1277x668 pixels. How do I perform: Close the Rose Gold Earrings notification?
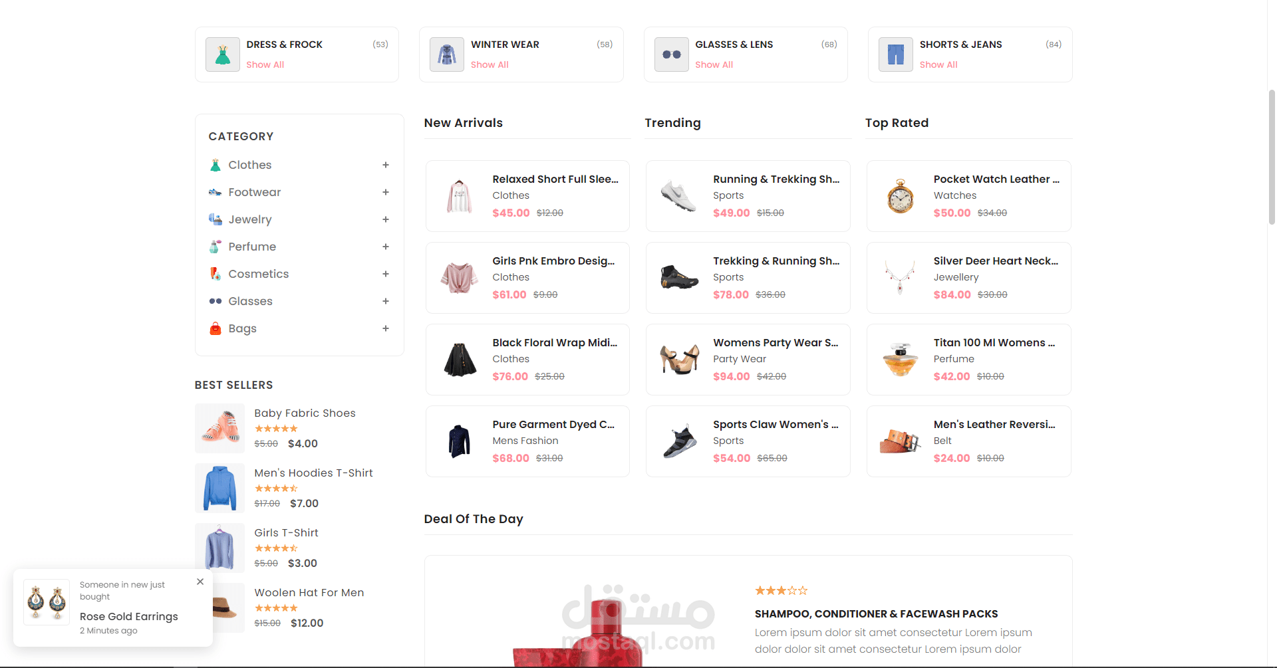pos(200,582)
